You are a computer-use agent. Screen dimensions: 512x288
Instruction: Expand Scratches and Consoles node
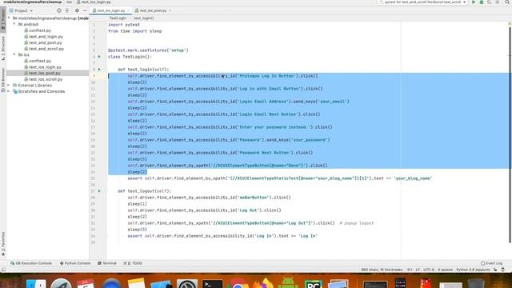pyautogui.click(x=9, y=91)
